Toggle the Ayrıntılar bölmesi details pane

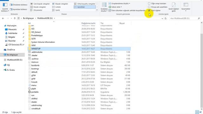[x=18, y=9]
